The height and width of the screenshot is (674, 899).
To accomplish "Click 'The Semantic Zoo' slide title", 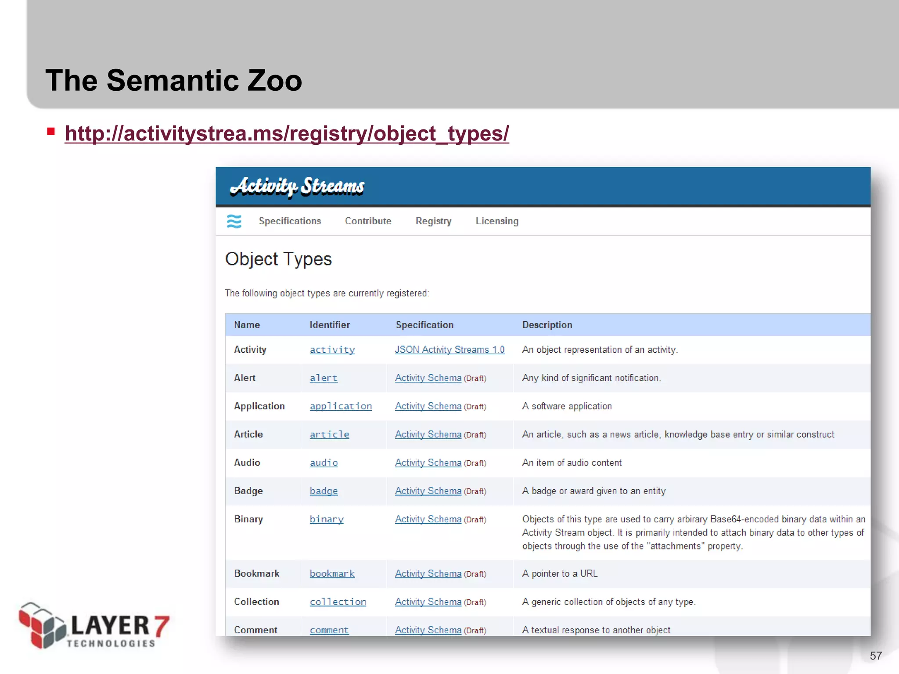I will coord(174,81).
